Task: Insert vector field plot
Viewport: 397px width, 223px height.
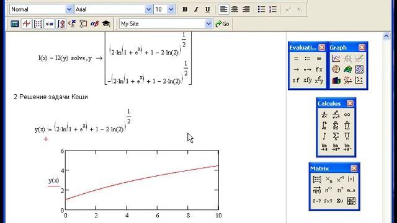Action: click(x=359, y=81)
